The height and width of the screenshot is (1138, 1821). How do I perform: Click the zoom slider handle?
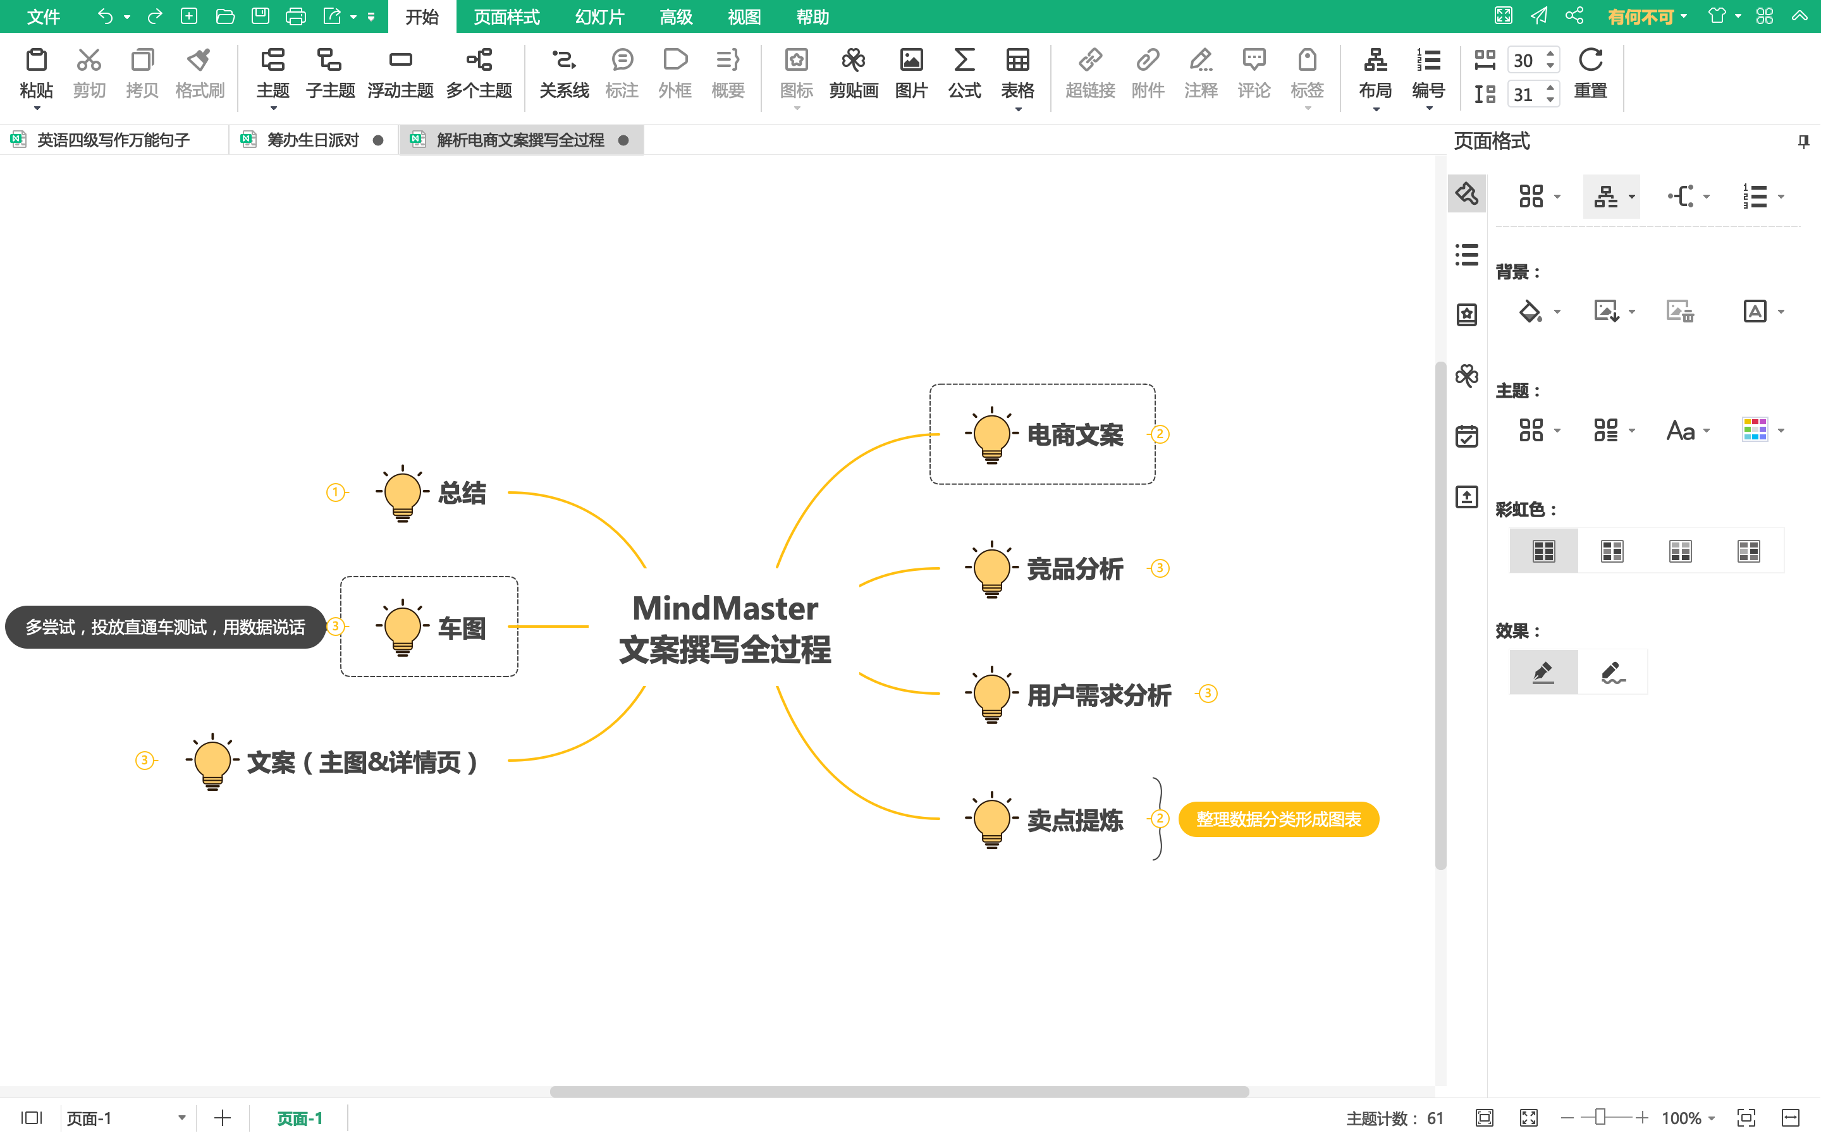(1600, 1117)
